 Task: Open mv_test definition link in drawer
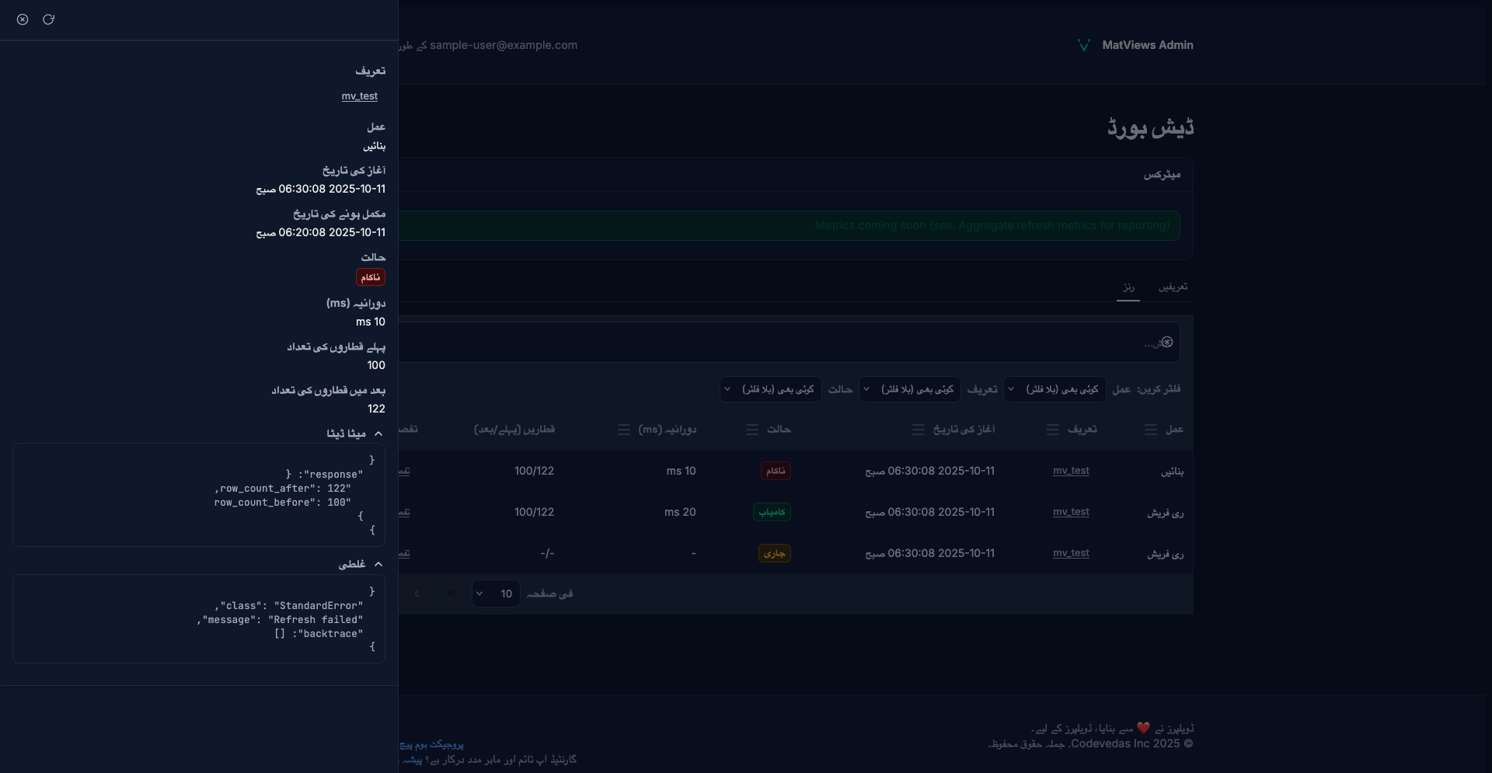tap(359, 96)
